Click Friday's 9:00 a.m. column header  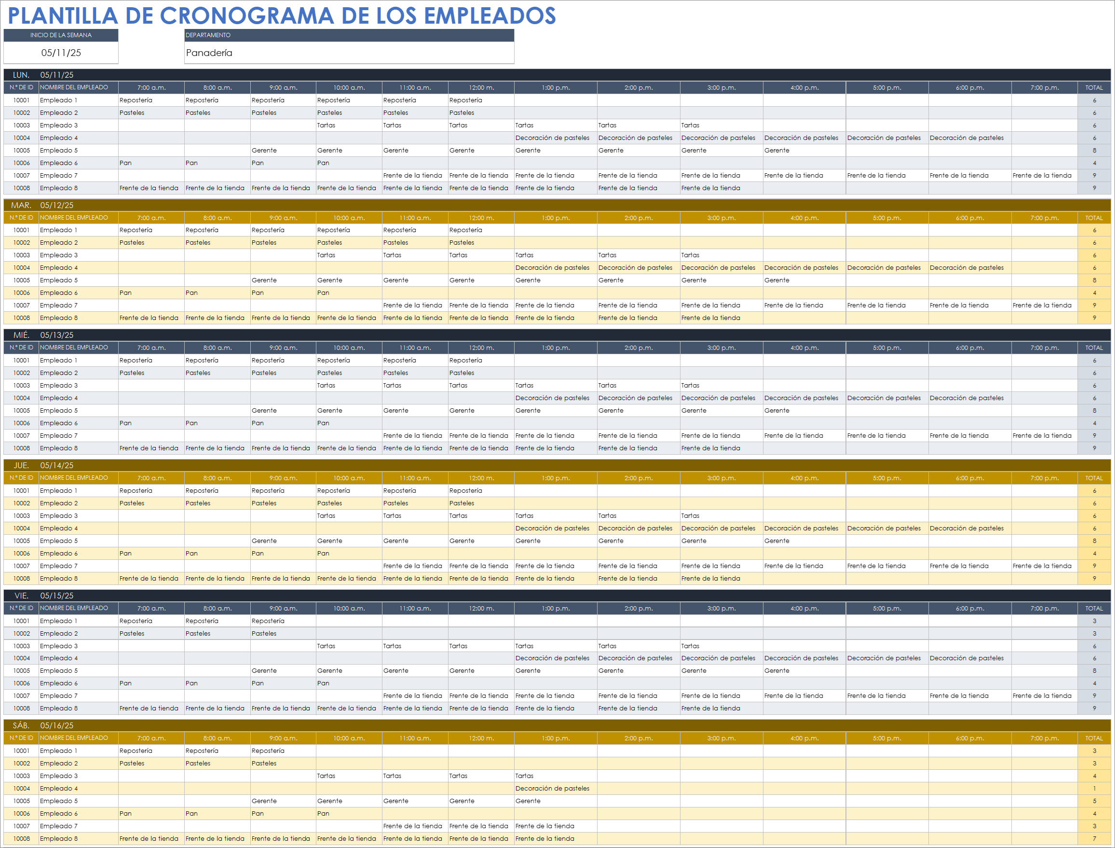283,608
